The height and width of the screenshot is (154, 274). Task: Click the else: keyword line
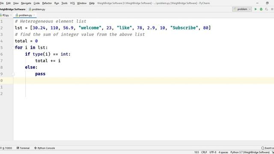[31, 67]
